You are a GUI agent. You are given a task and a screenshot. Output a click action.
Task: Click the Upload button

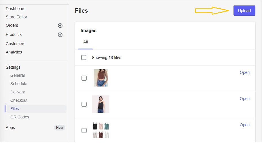[x=244, y=11]
